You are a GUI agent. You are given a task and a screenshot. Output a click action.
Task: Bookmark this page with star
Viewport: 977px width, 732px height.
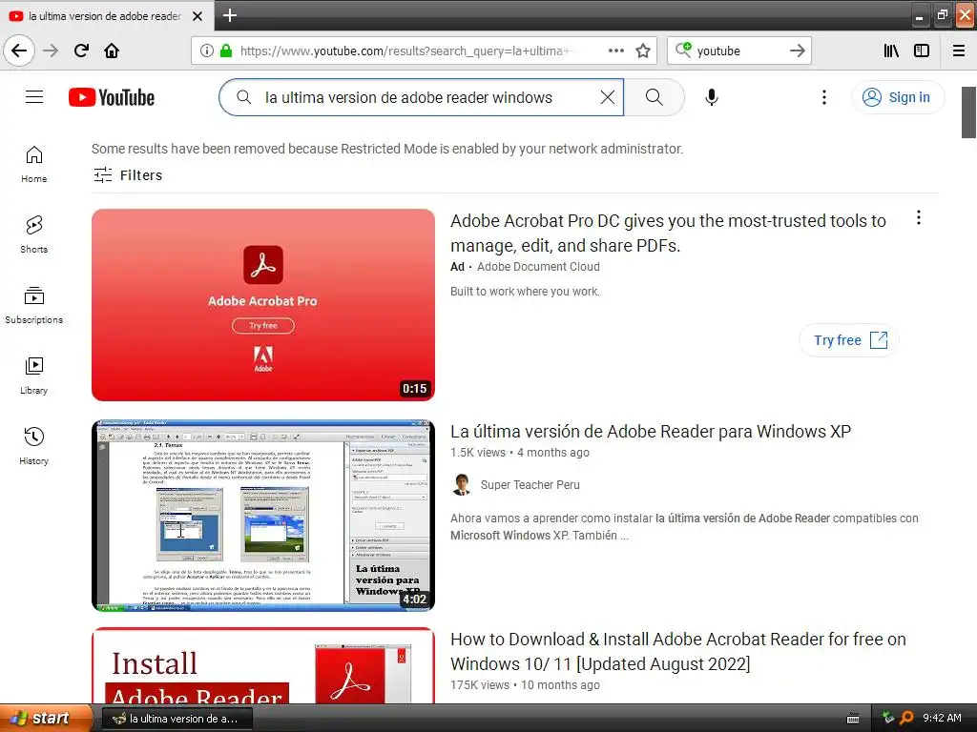[x=643, y=51]
